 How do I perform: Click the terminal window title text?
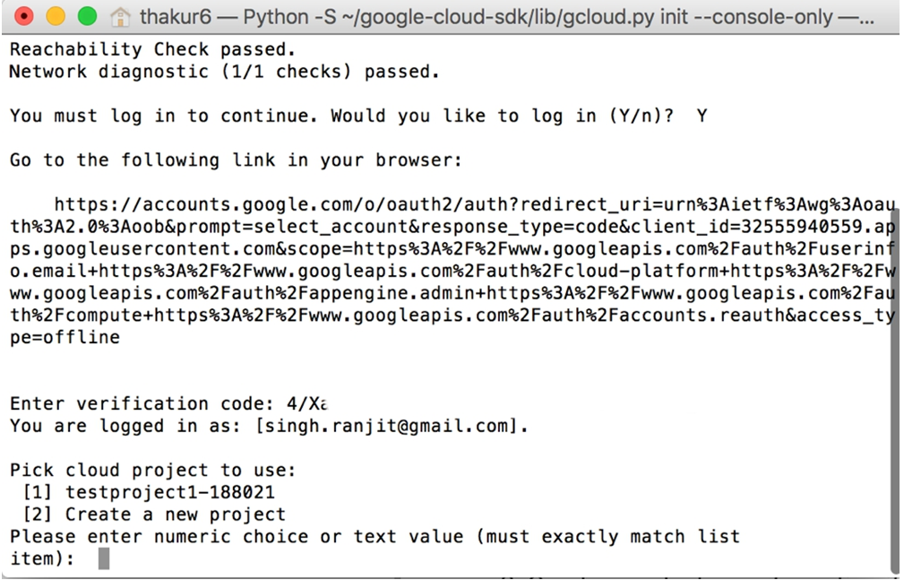click(x=507, y=17)
